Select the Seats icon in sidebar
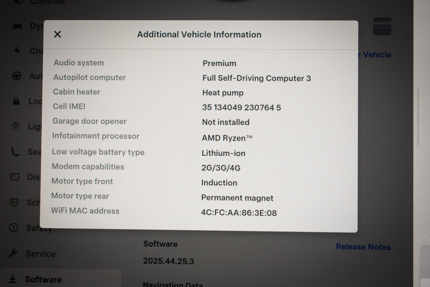Image resolution: width=430 pixels, height=287 pixels. 15,151
